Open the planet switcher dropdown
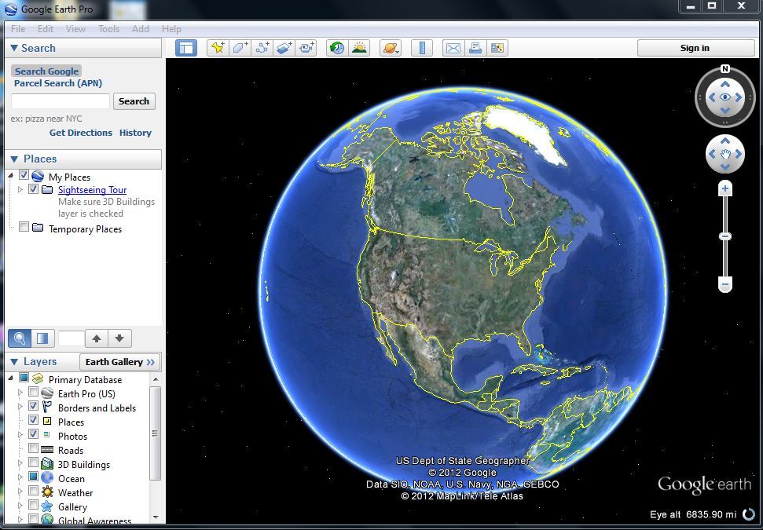 391,48
